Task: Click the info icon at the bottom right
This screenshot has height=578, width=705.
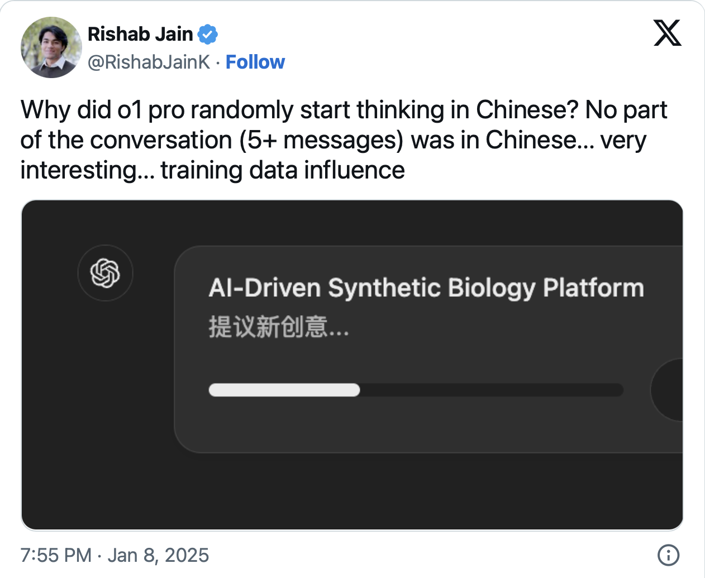Action: click(668, 555)
